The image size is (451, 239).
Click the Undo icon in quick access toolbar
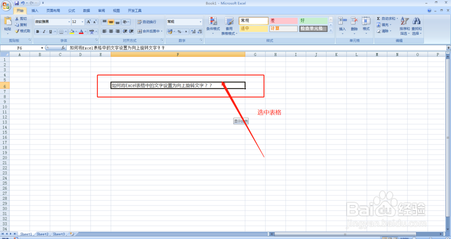[23, 3]
